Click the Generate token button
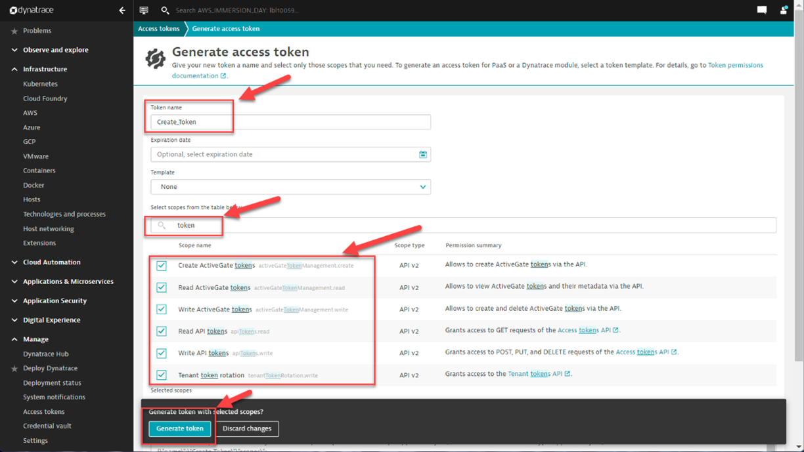 (179, 429)
